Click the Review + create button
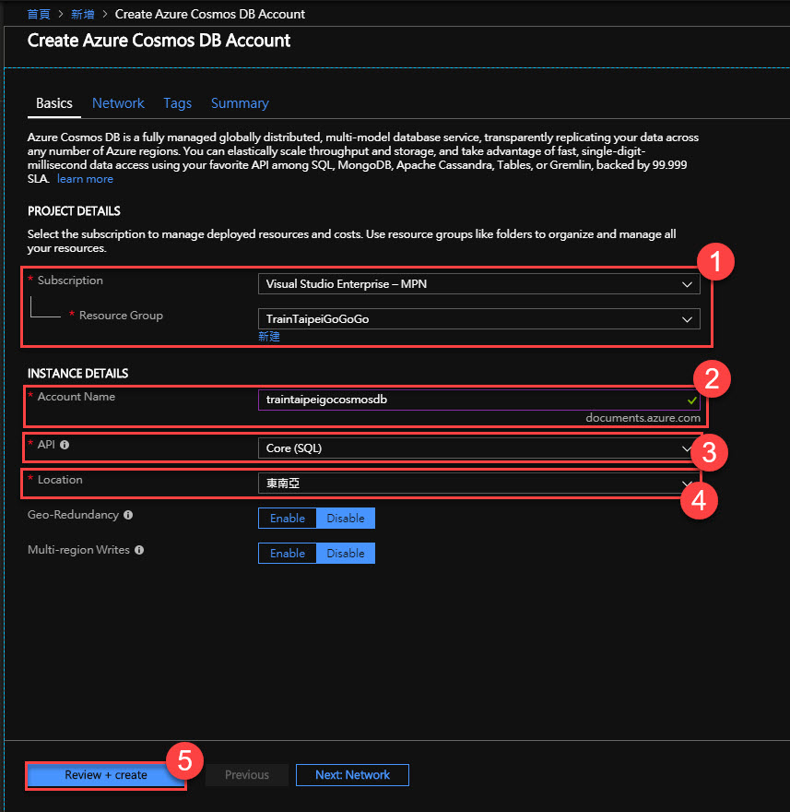The width and height of the screenshot is (790, 812). click(x=106, y=775)
